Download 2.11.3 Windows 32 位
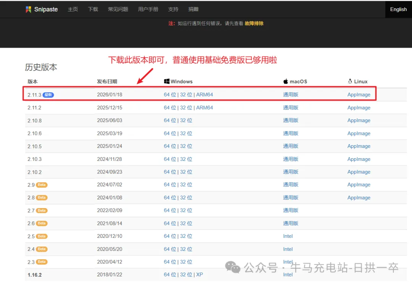Image resolution: width=412 pixels, height=284 pixels. coord(186,95)
